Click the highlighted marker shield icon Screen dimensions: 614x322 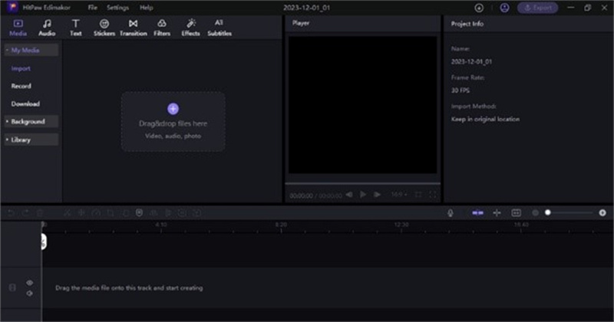click(x=139, y=213)
